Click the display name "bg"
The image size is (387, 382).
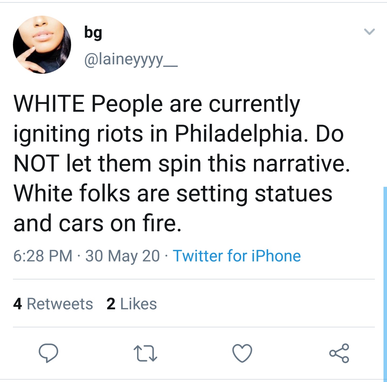(93, 33)
